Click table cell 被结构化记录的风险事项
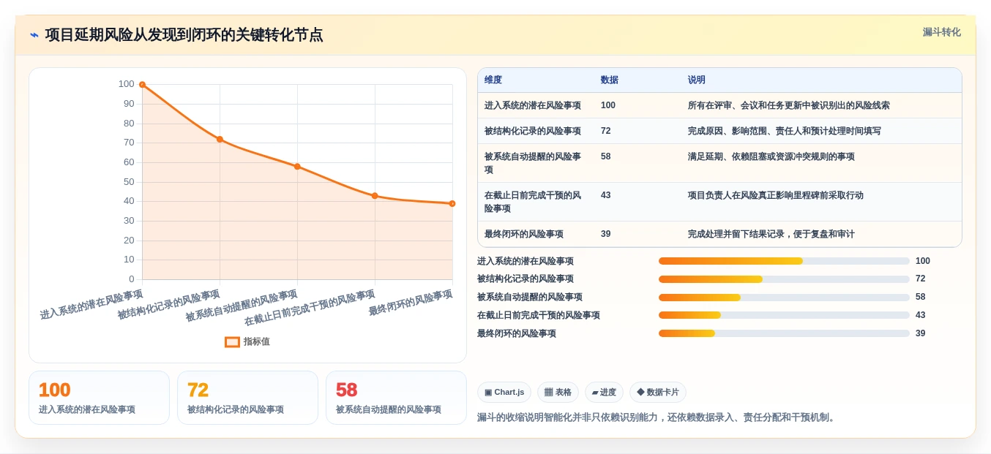991x454 pixels. click(533, 131)
